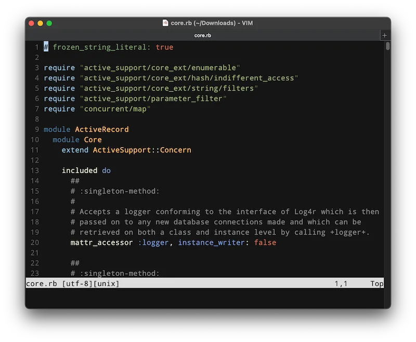Viewport: 416px width, 342px height.
Task: Click line number 14 in the gutter
Action: (x=35, y=180)
